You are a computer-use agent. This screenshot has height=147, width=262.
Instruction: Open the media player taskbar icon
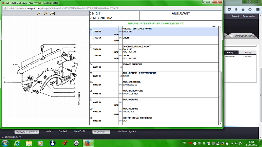click(x=40, y=143)
